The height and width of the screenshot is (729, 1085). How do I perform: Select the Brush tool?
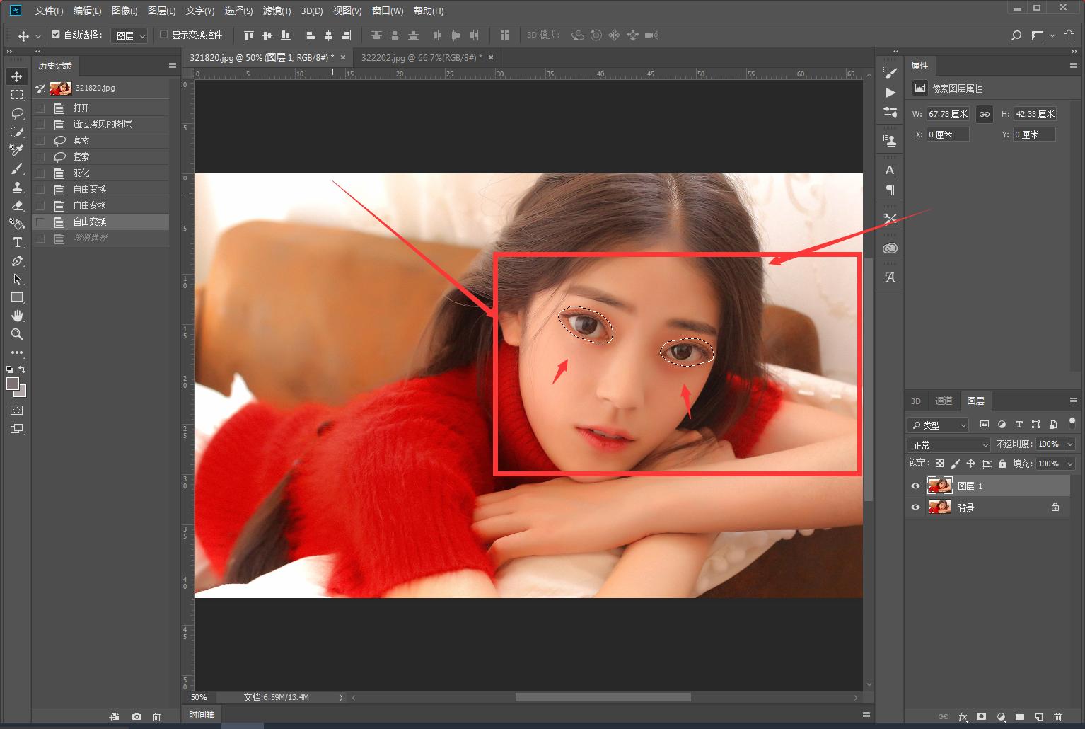pos(17,168)
